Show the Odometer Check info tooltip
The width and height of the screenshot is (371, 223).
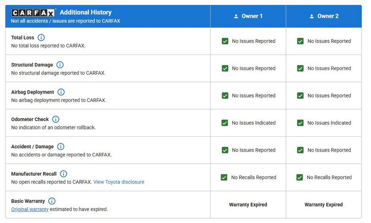coord(56,119)
